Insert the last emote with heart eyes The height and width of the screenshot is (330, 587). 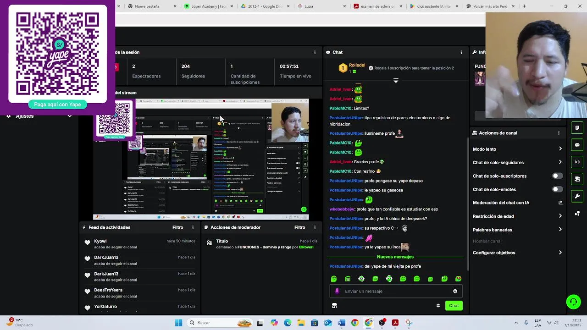(458, 279)
